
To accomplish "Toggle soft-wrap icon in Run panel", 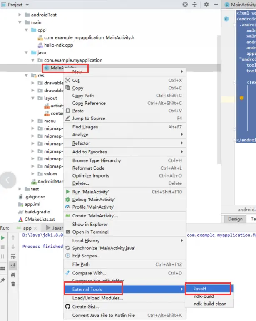I will click(x=13, y=256).
